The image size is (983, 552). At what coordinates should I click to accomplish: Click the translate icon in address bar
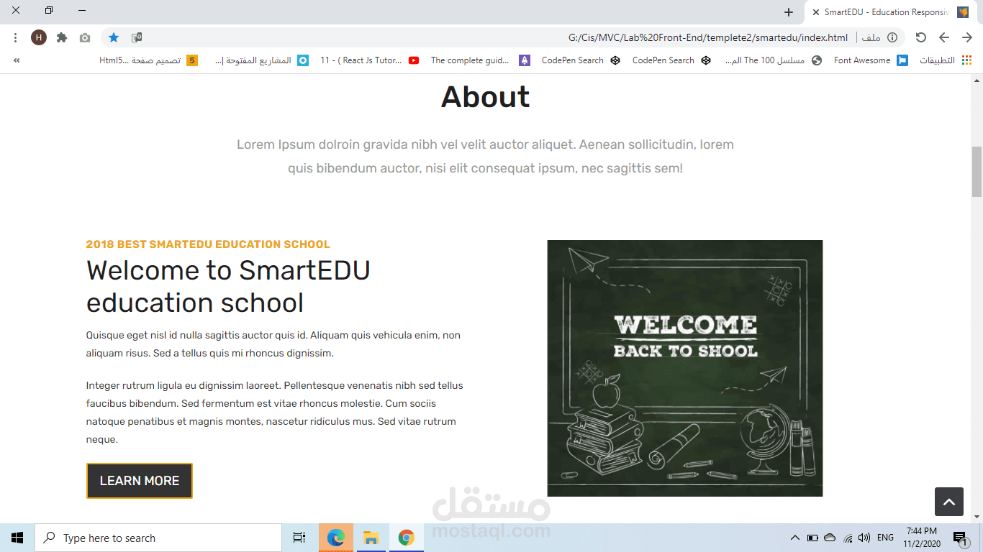click(x=137, y=37)
